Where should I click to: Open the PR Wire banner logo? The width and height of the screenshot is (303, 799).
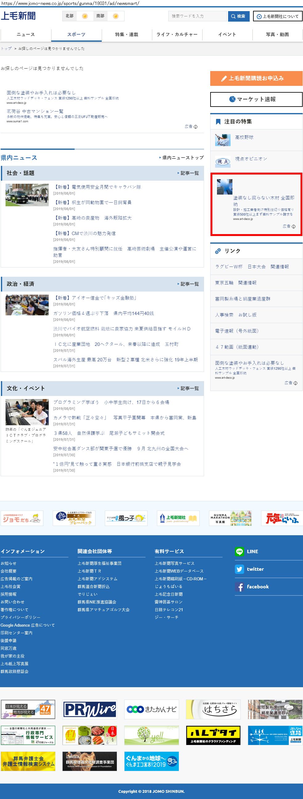coord(90,709)
